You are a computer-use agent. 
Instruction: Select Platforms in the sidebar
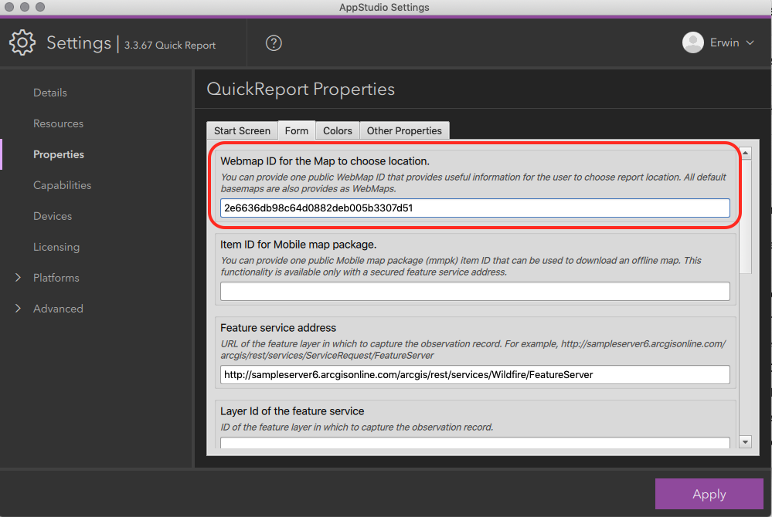[x=56, y=278]
